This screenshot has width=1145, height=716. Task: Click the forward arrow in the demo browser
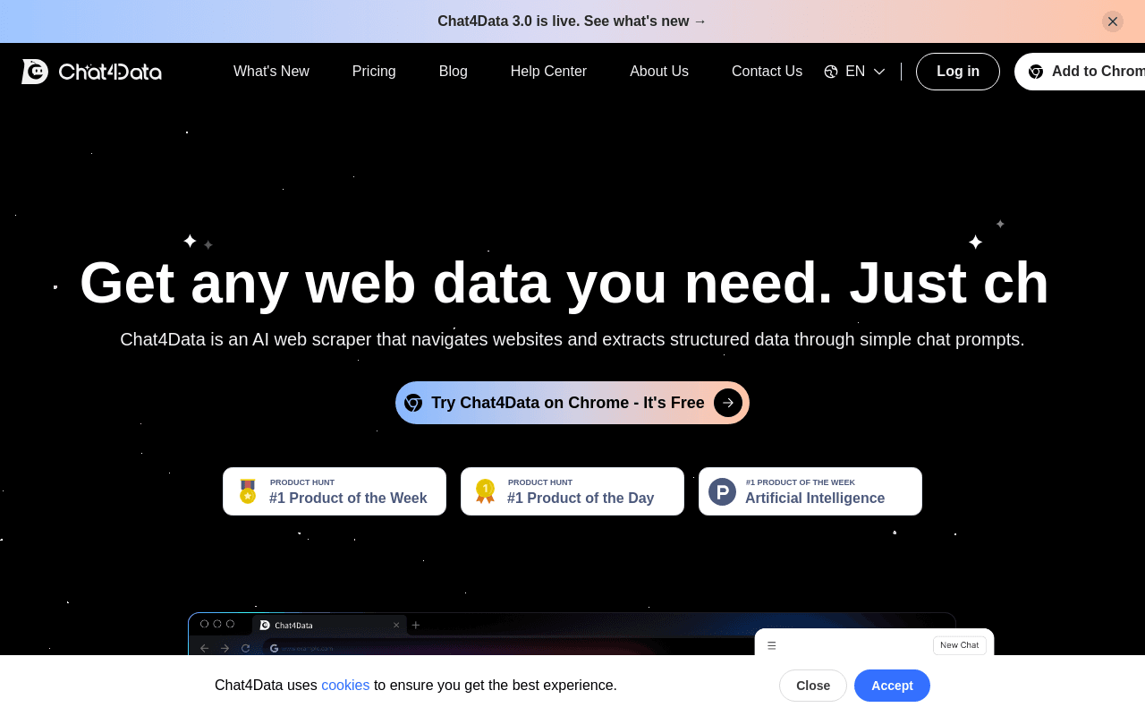(x=225, y=648)
